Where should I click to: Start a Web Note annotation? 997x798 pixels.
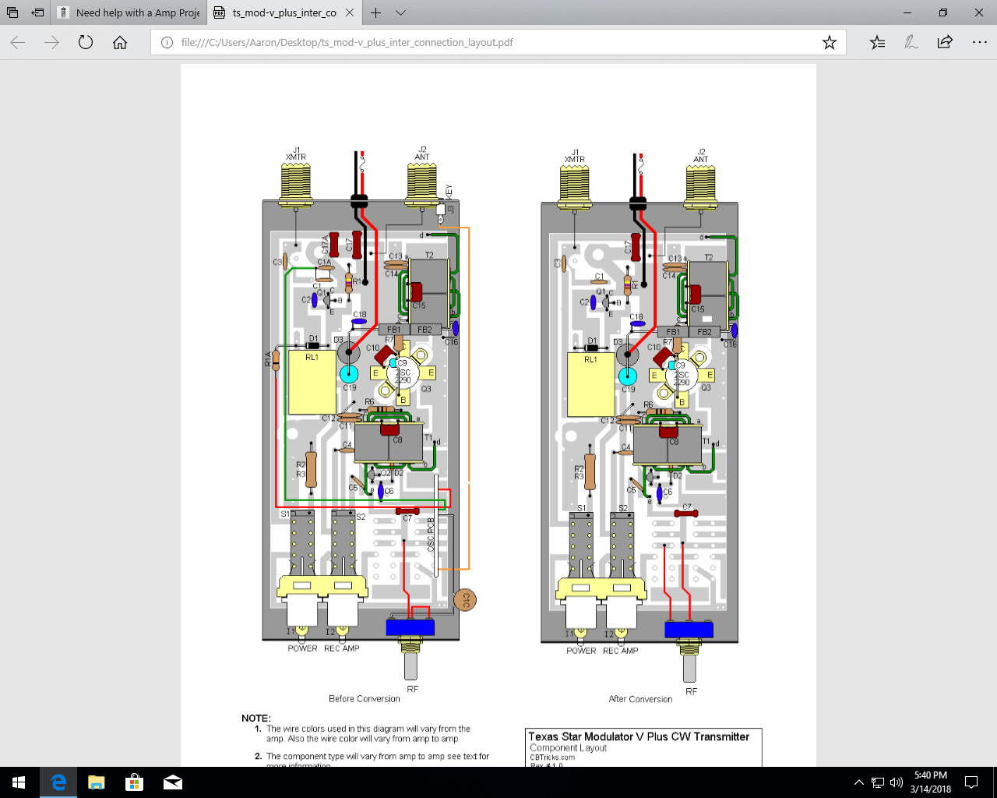910,42
